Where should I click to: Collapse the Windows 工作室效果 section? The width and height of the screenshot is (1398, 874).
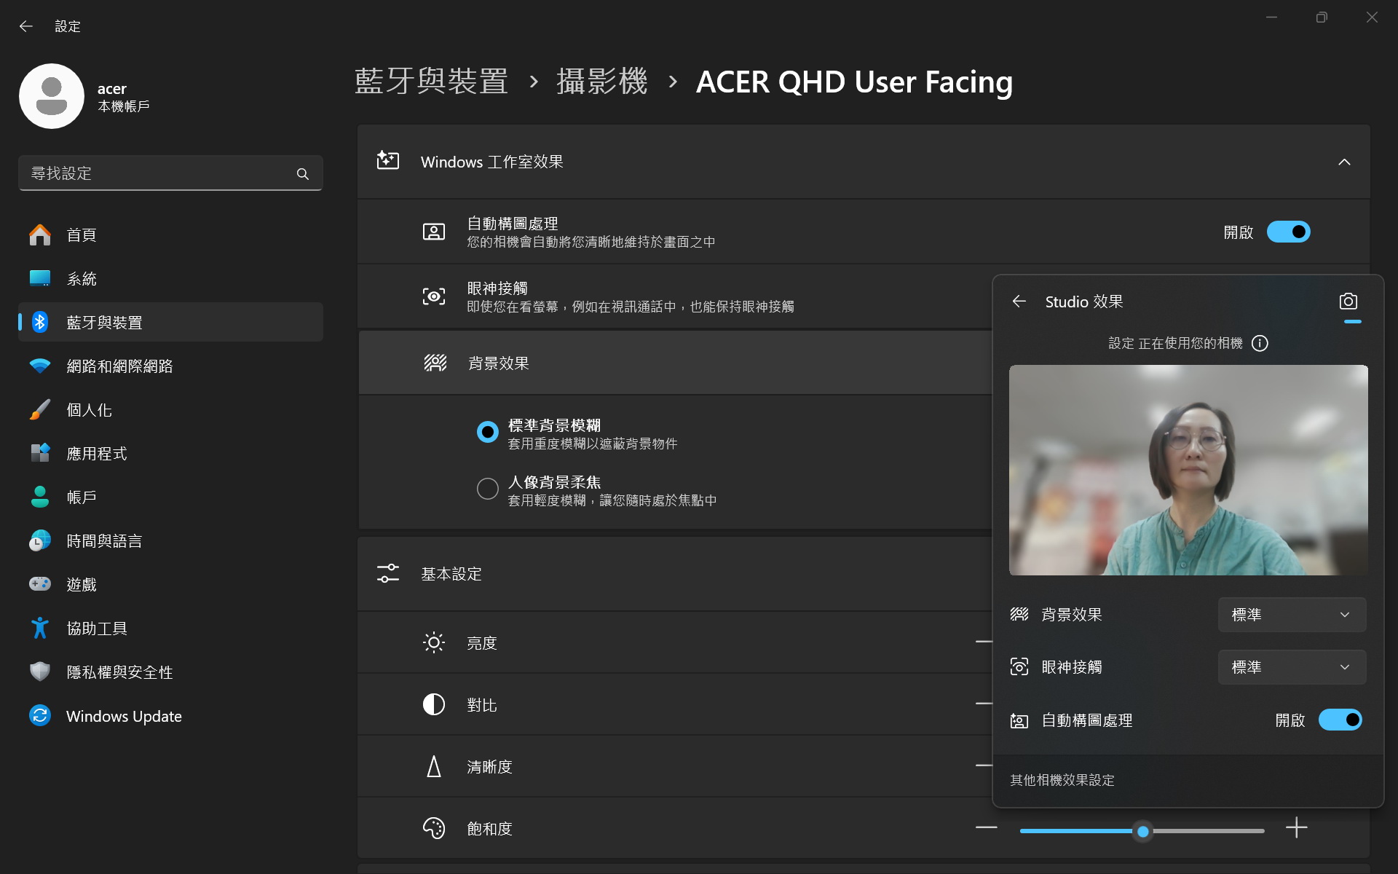[1344, 162]
